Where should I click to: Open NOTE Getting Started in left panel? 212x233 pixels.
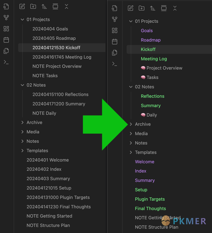(x=49, y=216)
